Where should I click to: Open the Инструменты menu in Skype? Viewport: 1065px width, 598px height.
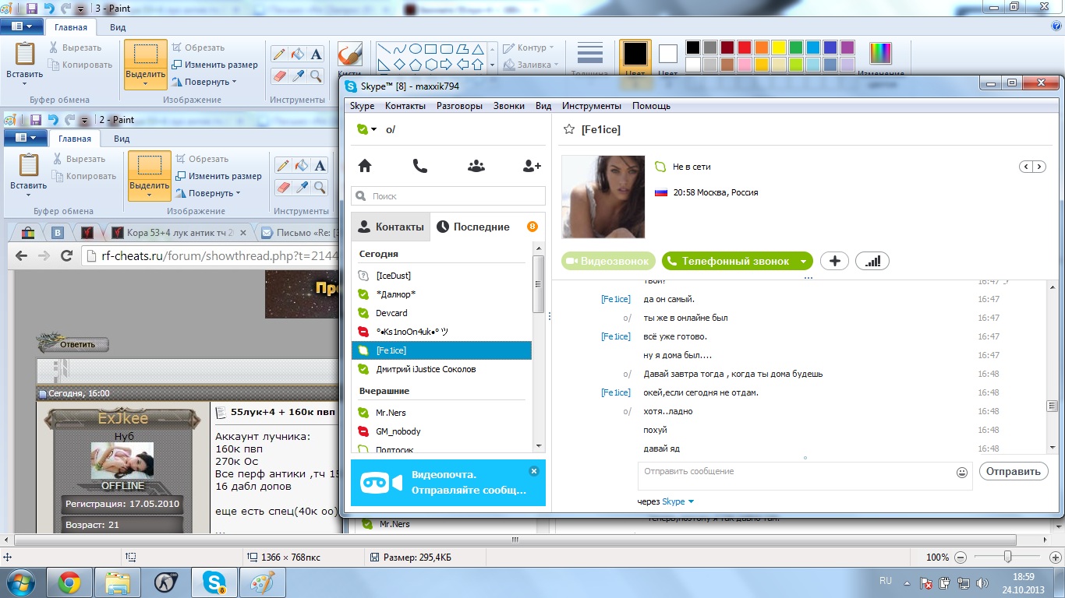pos(592,106)
